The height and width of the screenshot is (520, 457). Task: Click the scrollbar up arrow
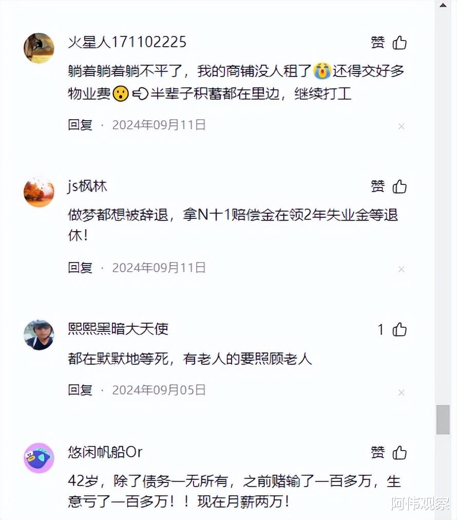point(443,5)
